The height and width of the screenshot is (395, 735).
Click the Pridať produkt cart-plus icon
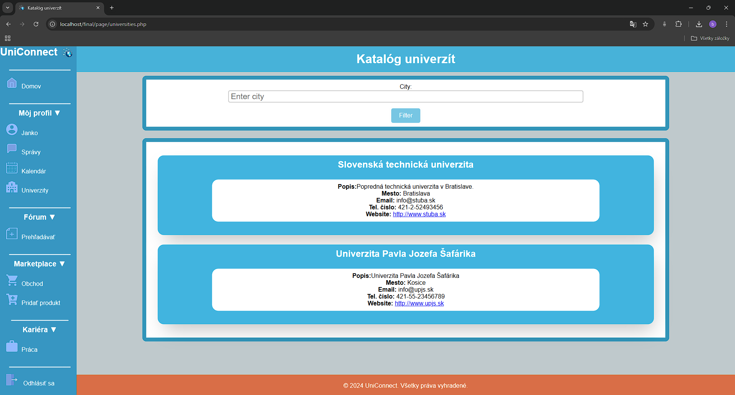(12, 299)
